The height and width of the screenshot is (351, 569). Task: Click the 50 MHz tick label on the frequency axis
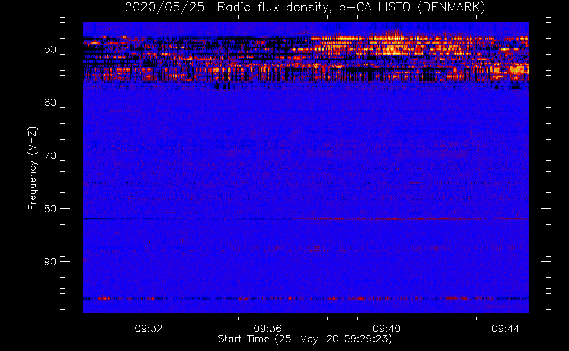coord(50,49)
